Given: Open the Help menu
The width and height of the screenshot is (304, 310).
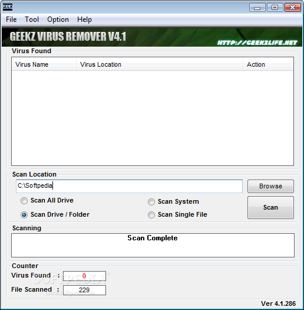Looking at the screenshot, I should [84, 19].
